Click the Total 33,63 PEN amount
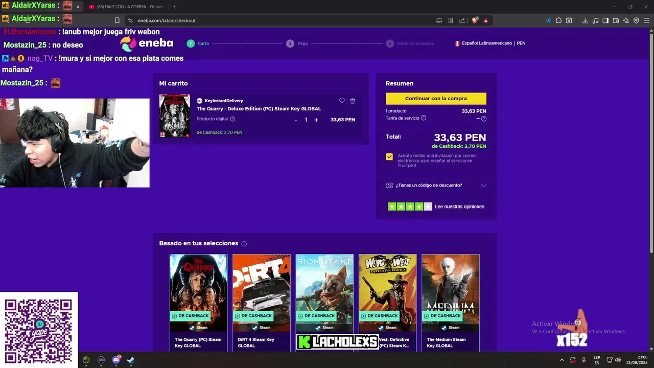 coord(460,137)
